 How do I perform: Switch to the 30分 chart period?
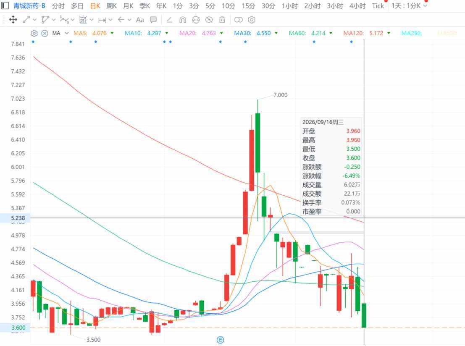tap(268, 6)
